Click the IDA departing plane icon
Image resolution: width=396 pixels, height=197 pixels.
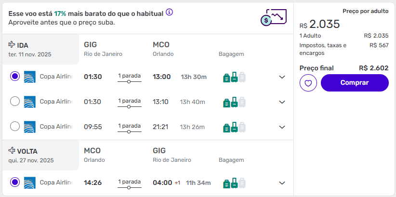[x=12, y=45]
